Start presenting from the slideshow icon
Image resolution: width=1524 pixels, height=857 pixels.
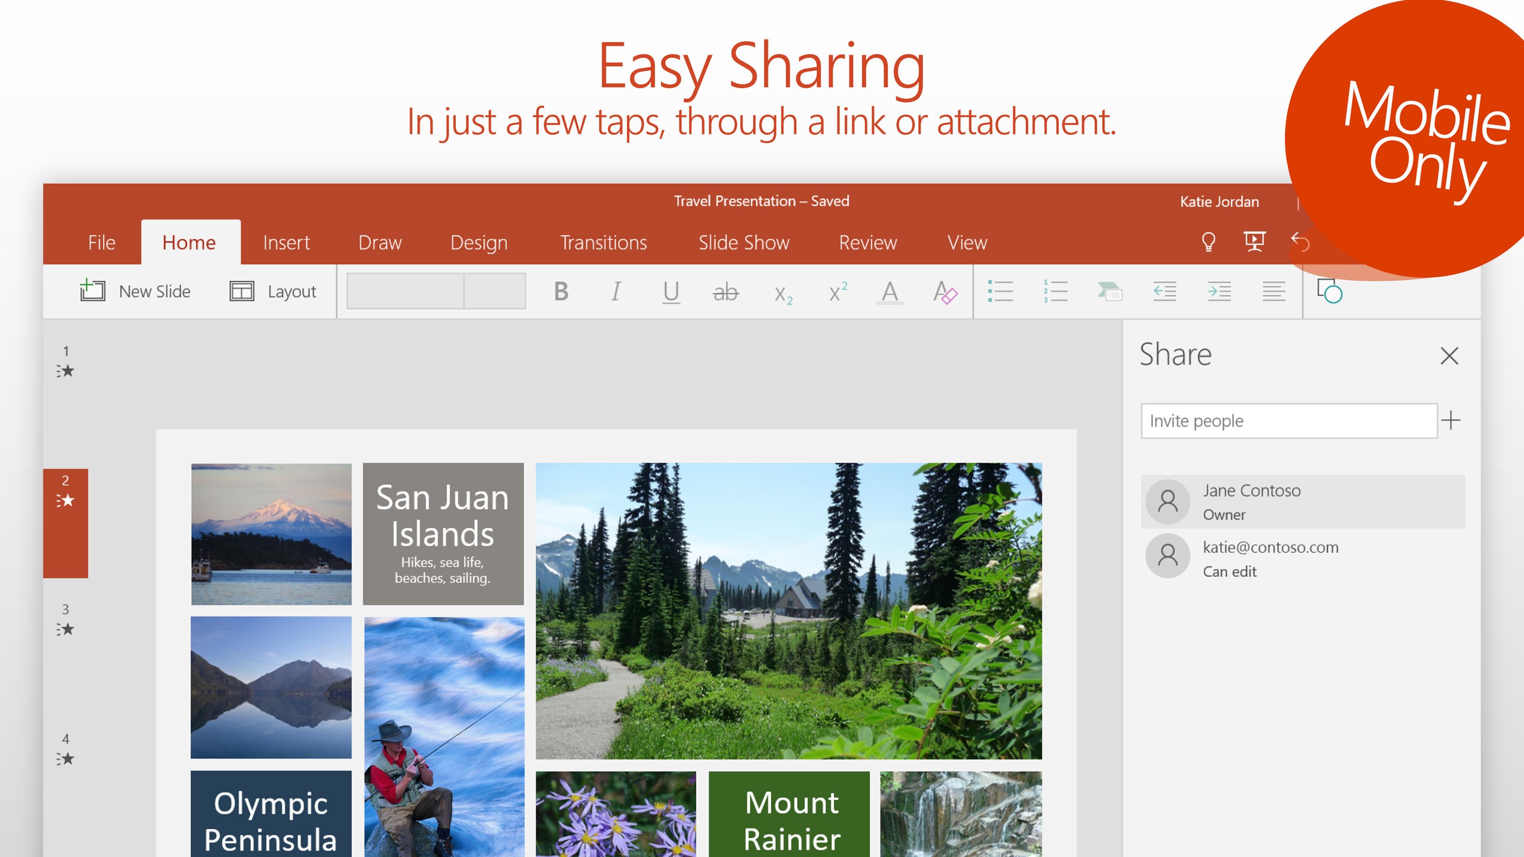(x=1253, y=242)
